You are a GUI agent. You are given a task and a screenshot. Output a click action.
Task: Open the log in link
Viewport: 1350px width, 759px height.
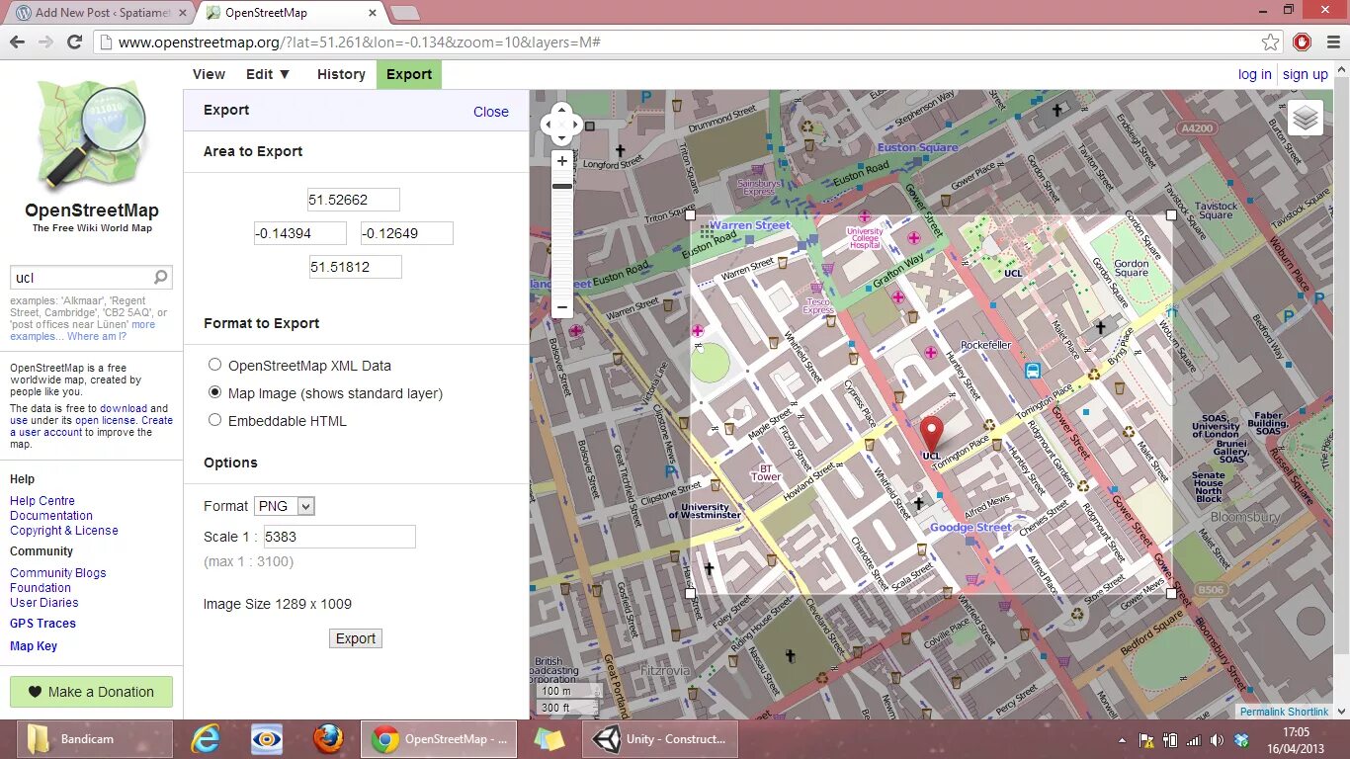pyautogui.click(x=1255, y=74)
